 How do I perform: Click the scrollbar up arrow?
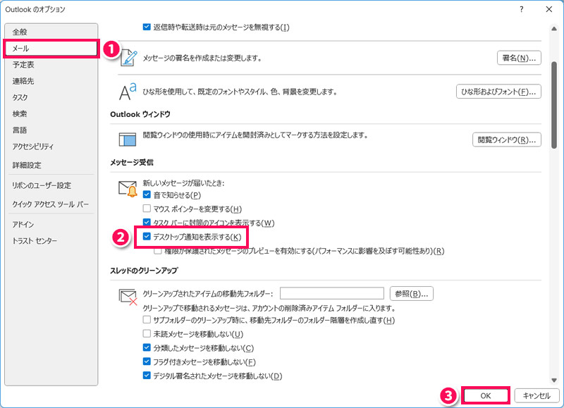[554, 29]
